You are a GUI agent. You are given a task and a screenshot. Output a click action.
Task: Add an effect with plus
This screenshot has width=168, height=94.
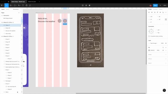click(x=166, y=59)
